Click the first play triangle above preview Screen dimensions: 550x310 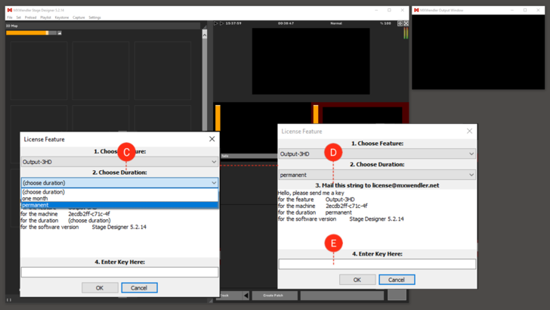(x=216, y=23)
